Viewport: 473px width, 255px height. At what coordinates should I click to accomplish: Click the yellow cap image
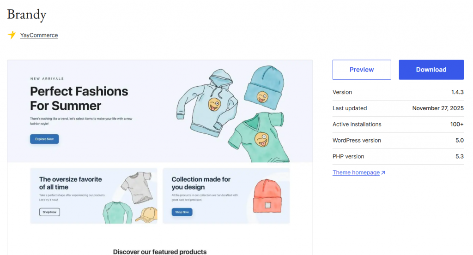click(146, 214)
